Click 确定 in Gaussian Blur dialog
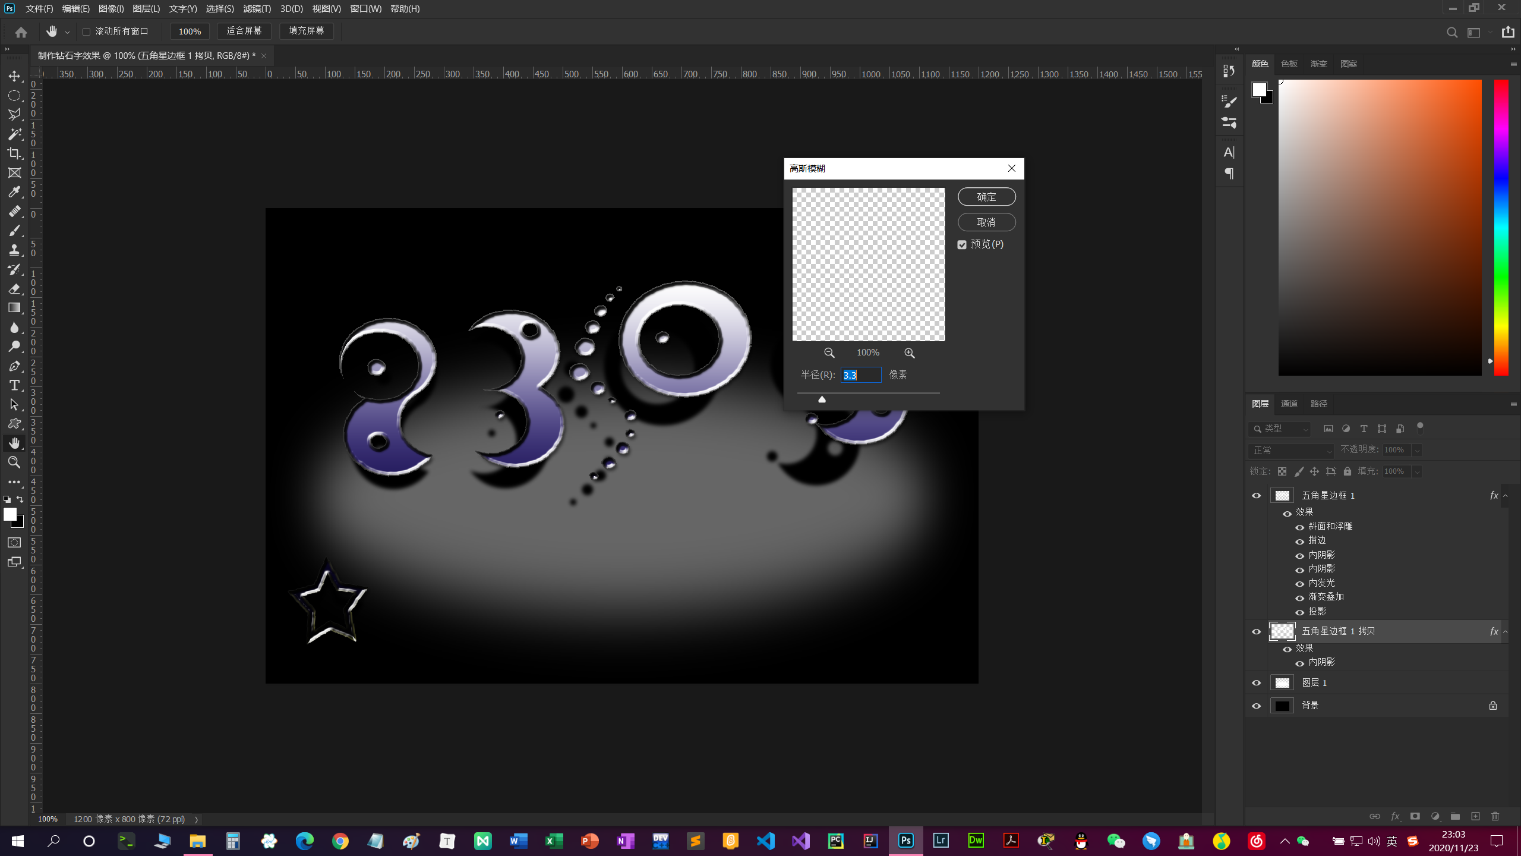 pyautogui.click(x=987, y=197)
